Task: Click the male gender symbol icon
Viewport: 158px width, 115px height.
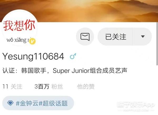Action: pyautogui.click(x=73, y=56)
